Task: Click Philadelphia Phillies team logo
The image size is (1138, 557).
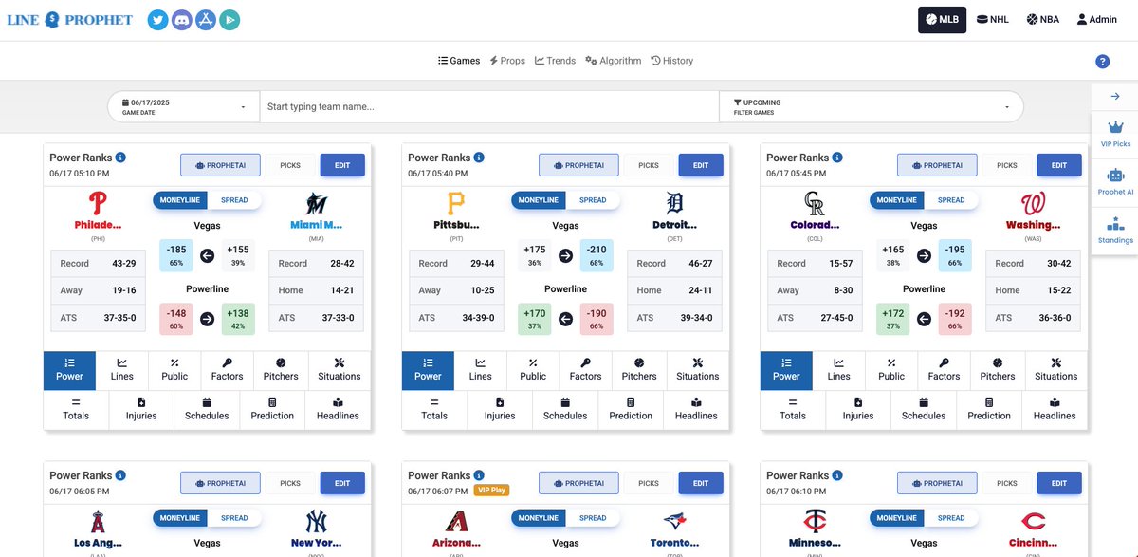Action: coord(99,202)
